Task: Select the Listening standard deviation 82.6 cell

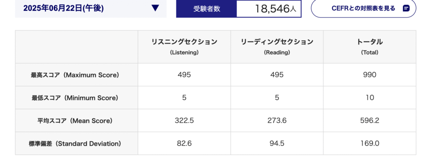Action: point(184,143)
